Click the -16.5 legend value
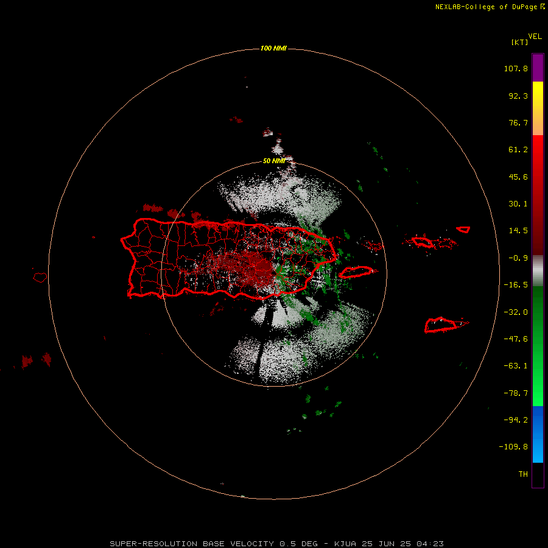 [516, 285]
